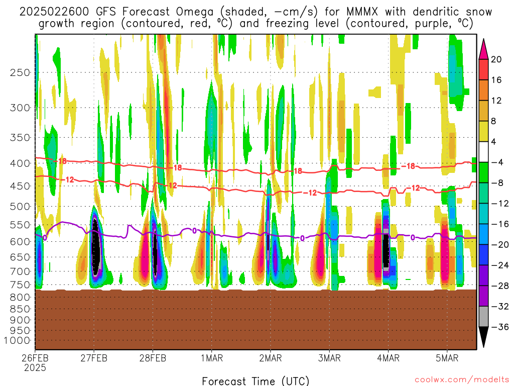Image resolution: width=514 pixels, height=386 pixels.
Task: Click the 3MAR time axis label
Action: tap(329, 358)
